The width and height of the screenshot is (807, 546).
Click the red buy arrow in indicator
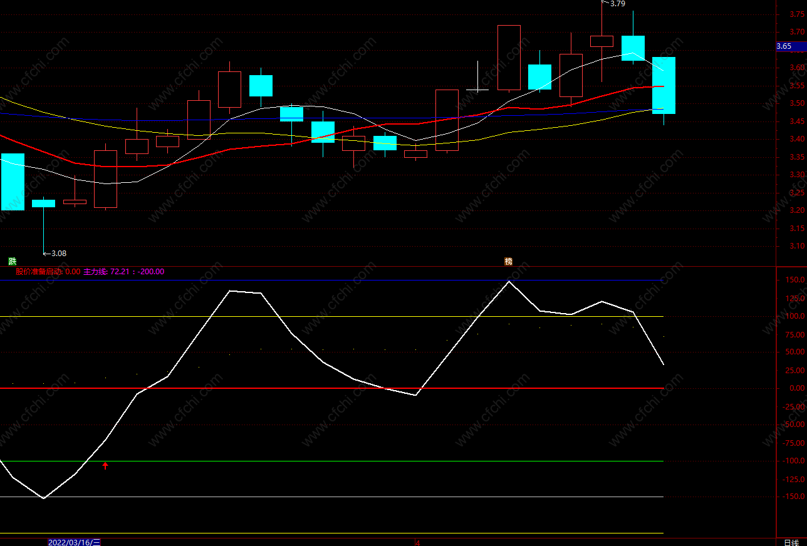[105, 465]
